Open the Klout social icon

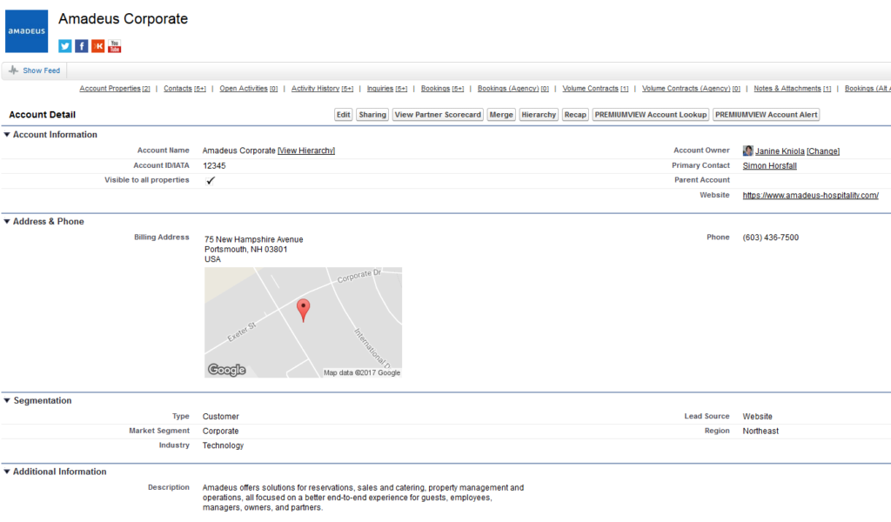pyautogui.click(x=98, y=46)
